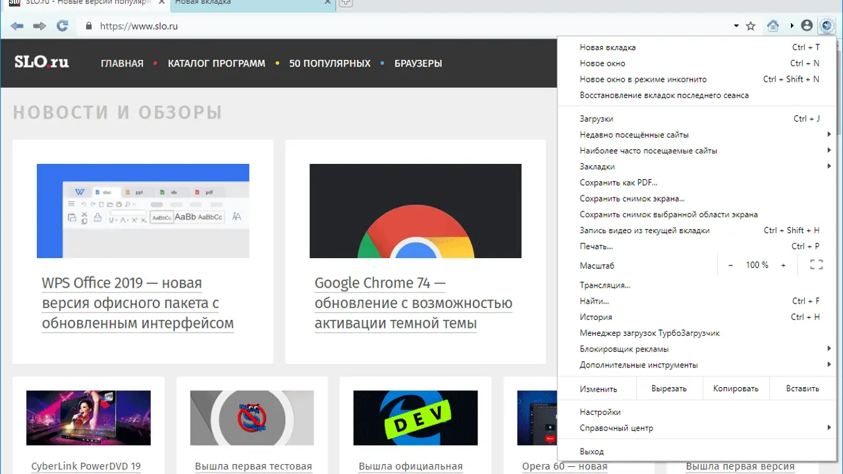The height and width of the screenshot is (474, 843).
Task: Reload the page with refresh icon
Action: (x=63, y=26)
